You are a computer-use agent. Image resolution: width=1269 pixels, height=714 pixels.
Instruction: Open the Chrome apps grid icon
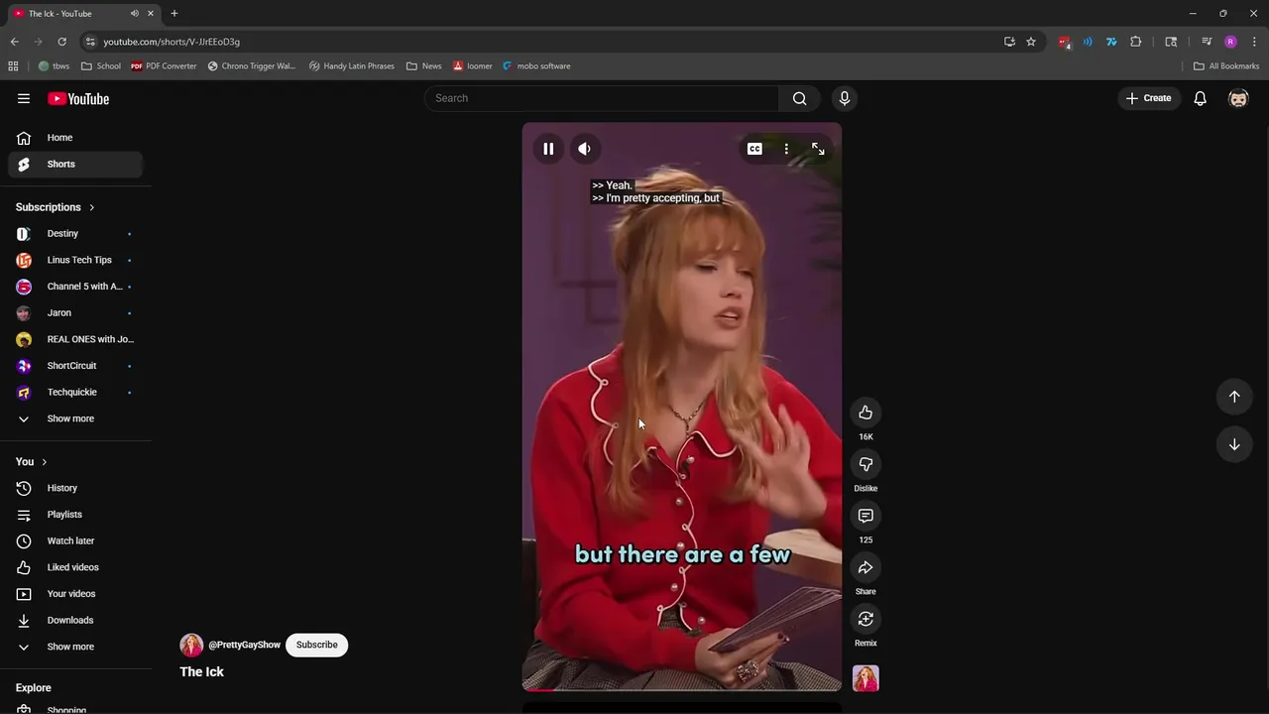13,65
